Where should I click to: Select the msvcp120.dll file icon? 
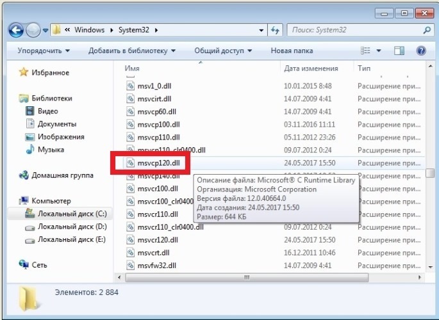point(132,163)
